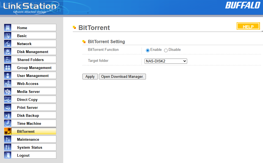The width and height of the screenshot is (263, 163).
Task: Click the Group Management people icon
Action: [8, 68]
